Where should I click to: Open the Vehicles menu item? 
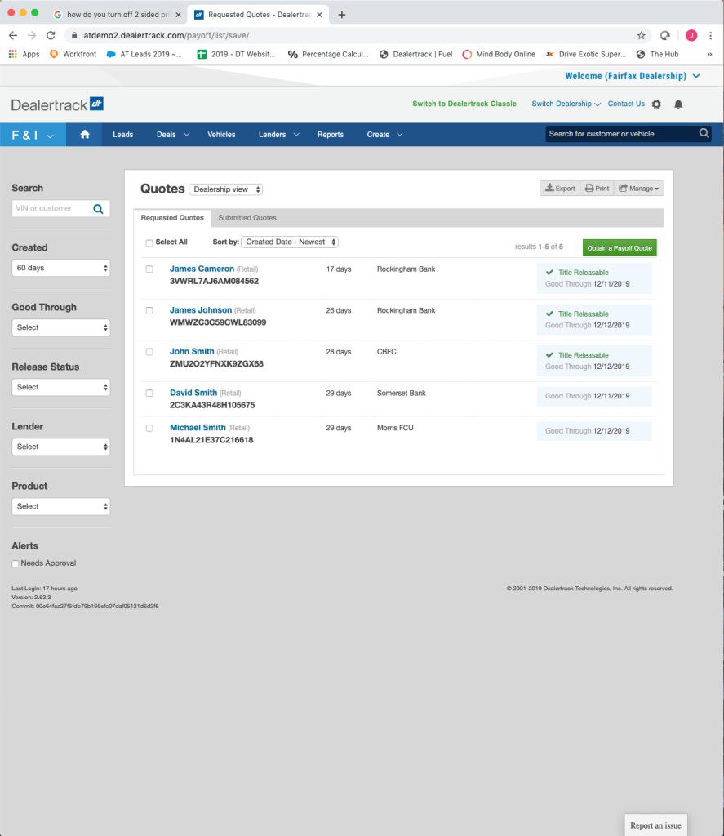click(221, 135)
